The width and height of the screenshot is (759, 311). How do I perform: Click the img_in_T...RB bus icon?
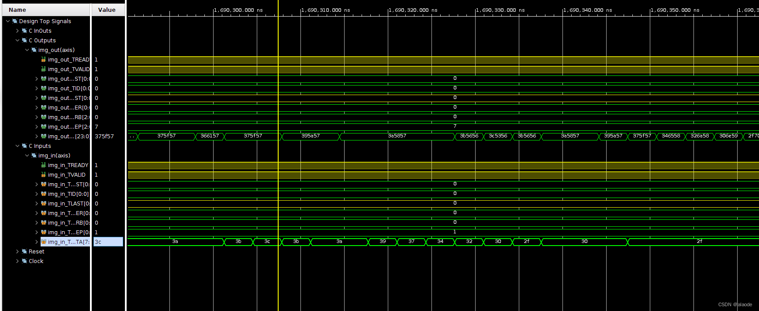pos(44,222)
